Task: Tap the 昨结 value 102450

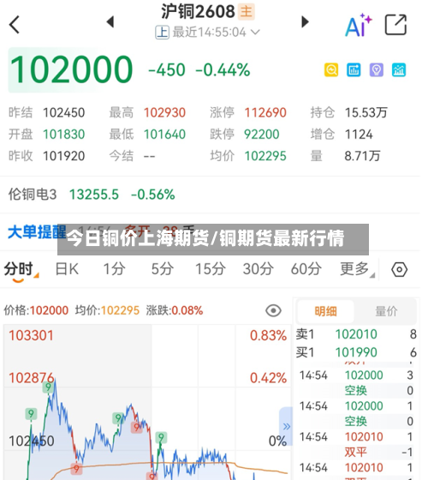Action: pos(63,112)
